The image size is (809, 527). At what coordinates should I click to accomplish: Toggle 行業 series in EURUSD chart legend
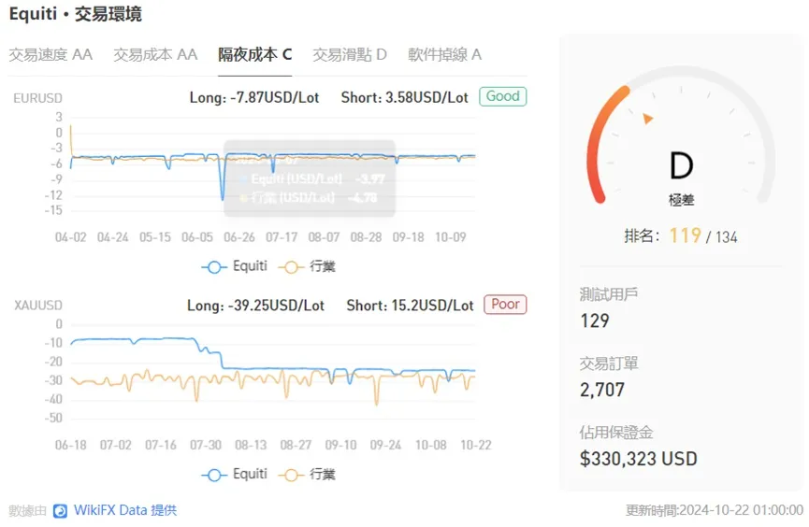point(307,266)
